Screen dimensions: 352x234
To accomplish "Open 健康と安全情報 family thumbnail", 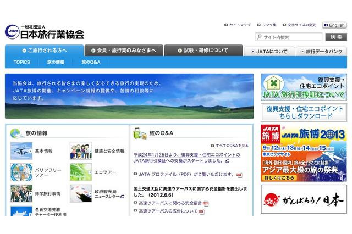I will point(81,151).
